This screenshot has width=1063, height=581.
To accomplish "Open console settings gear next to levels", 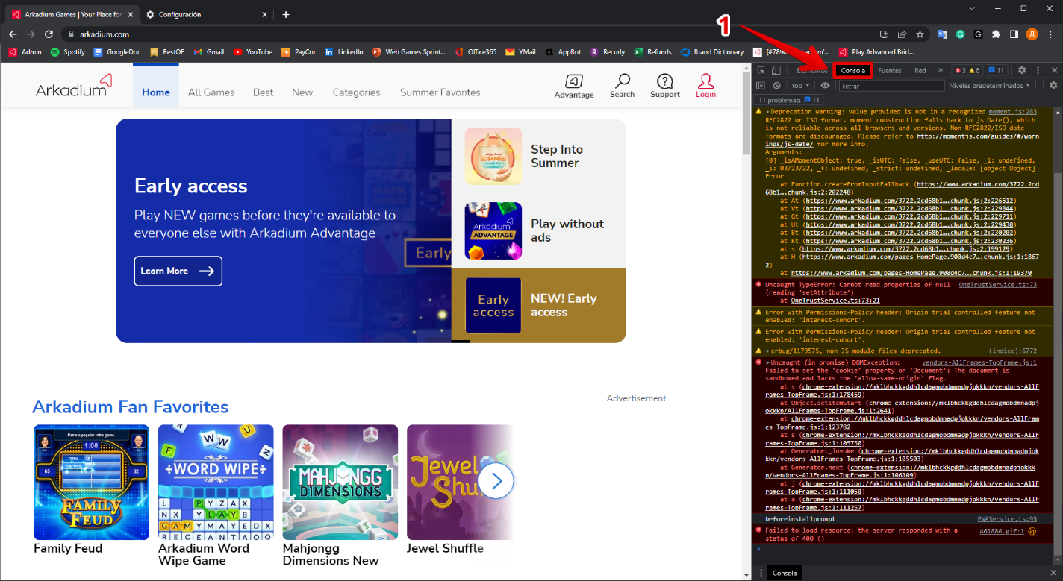I will coord(1053,86).
